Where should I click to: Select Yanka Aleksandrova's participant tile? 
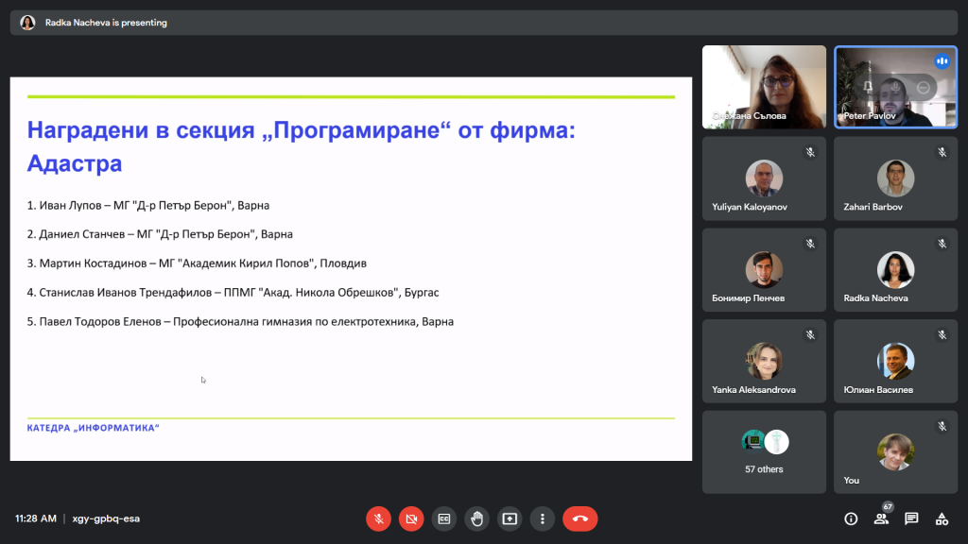764,362
